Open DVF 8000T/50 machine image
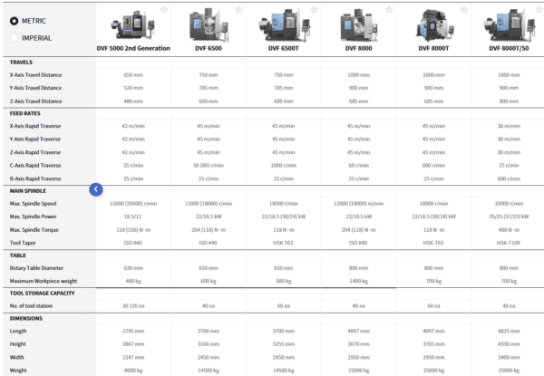Image resolution: width=544 pixels, height=376 pixels. [x=509, y=25]
